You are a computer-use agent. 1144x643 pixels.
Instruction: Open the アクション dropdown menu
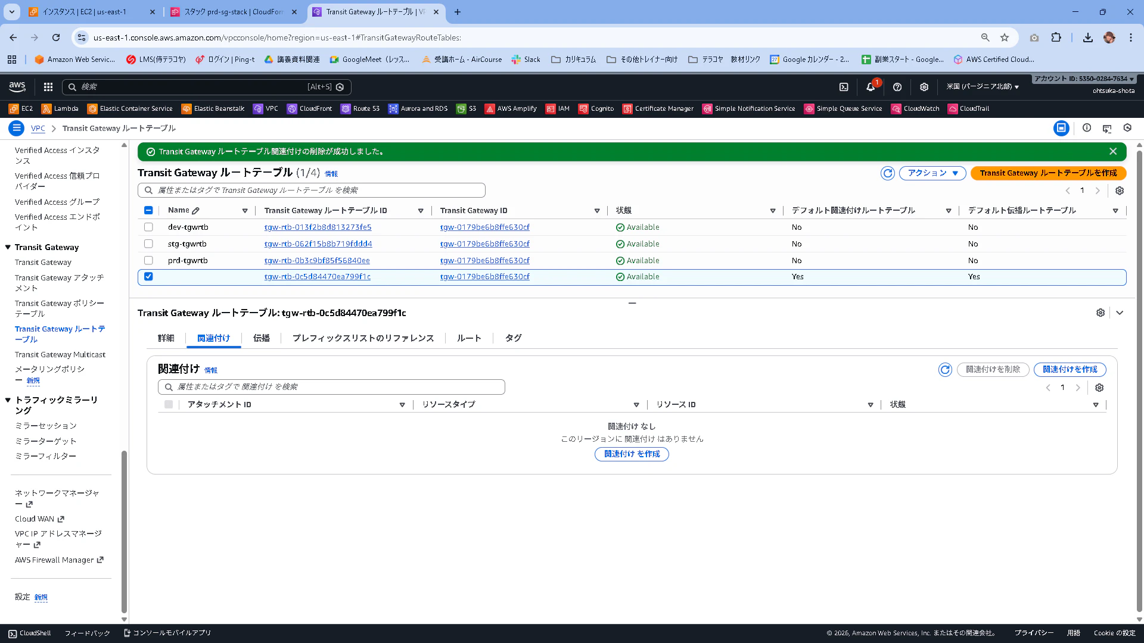pos(932,173)
